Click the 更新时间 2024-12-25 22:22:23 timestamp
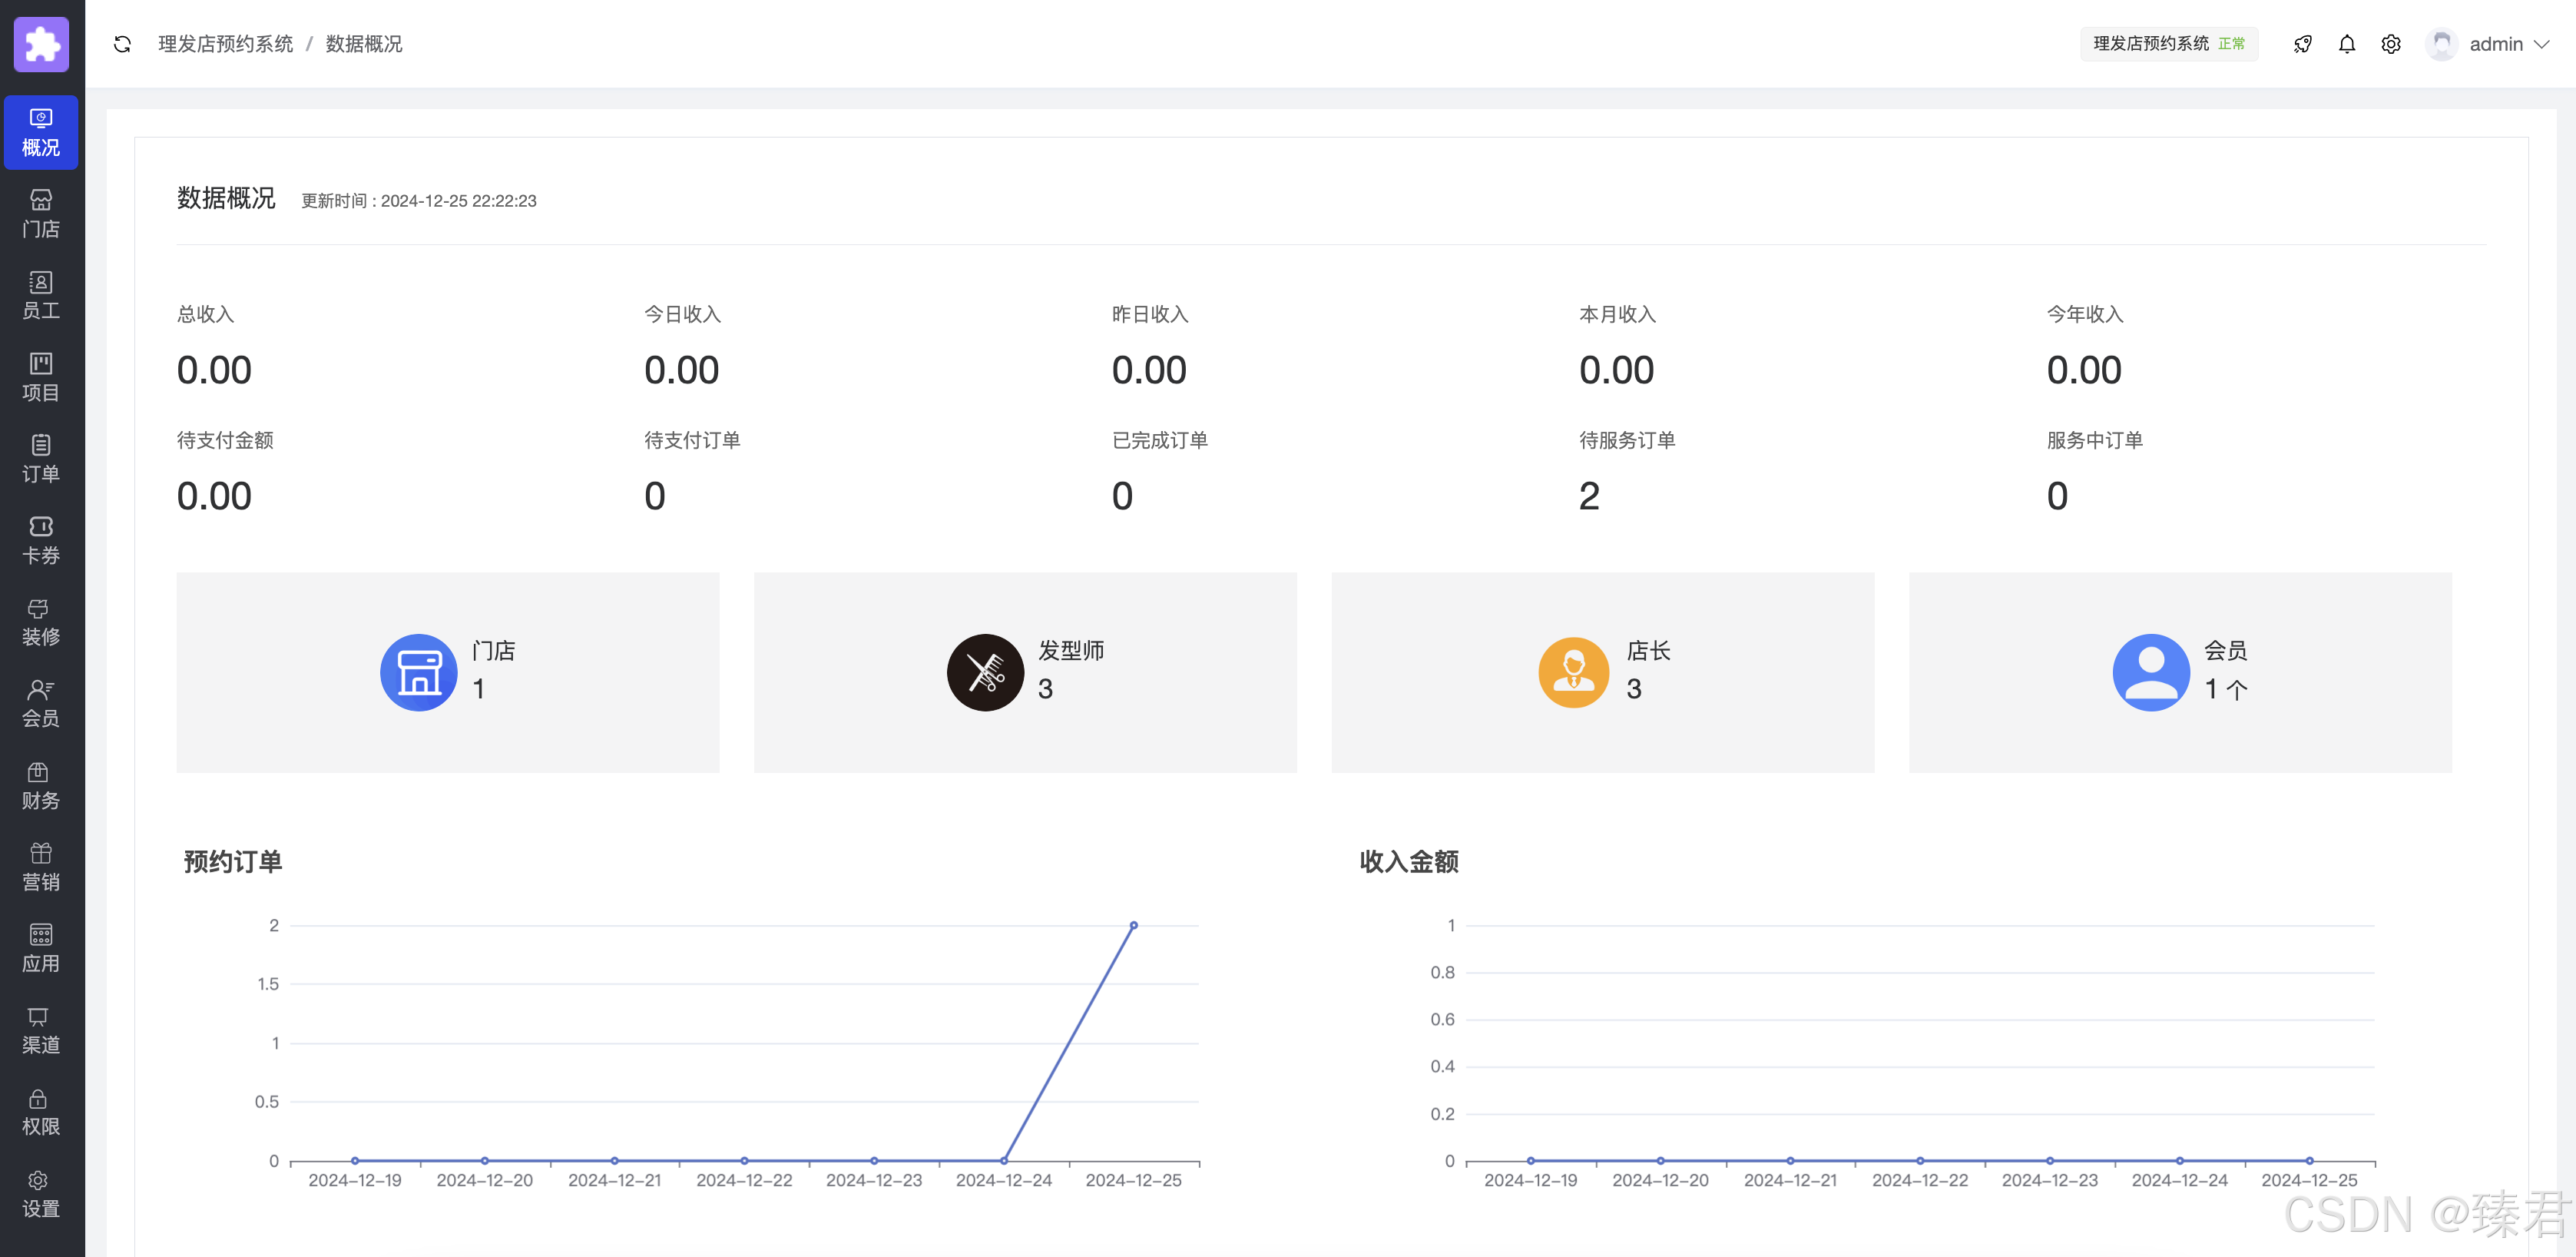 click(419, 201)
